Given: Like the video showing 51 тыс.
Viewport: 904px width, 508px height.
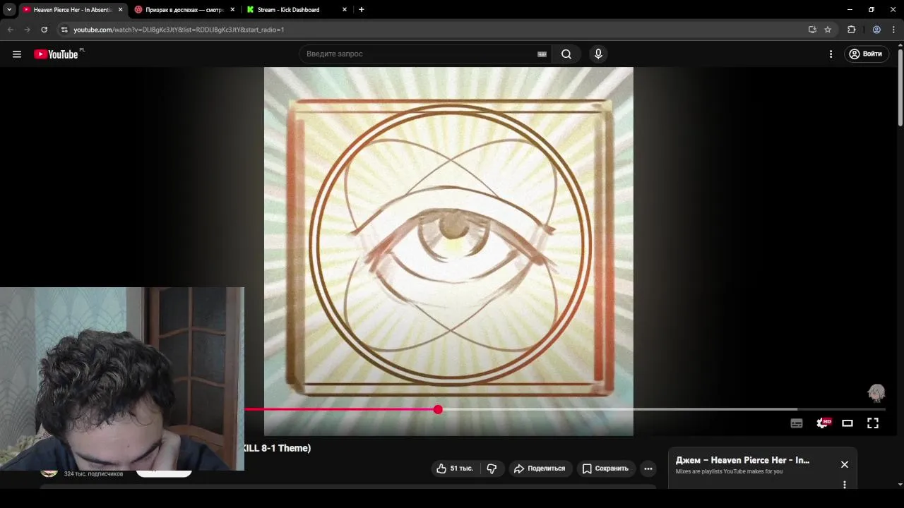Looking at the screenshot, I should click(454, 468).
